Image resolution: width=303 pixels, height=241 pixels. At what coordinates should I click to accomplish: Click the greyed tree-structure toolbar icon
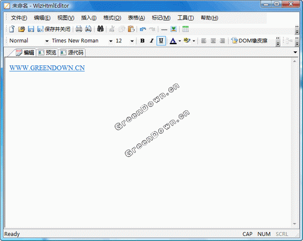click(x=289, y=41)
